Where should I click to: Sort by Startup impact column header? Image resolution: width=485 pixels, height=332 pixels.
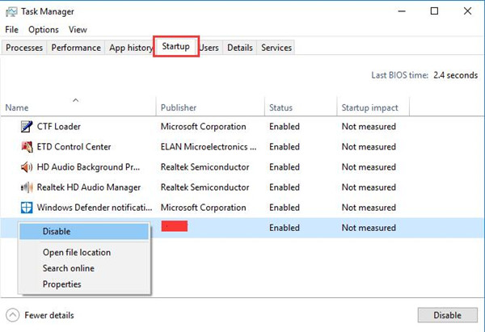click(x=369, y=107)
